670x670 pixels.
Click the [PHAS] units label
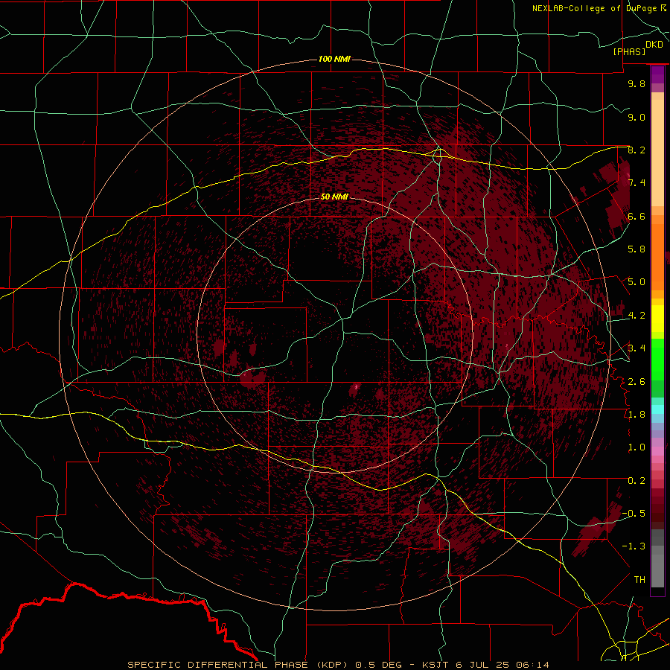(x=629, y=51)
